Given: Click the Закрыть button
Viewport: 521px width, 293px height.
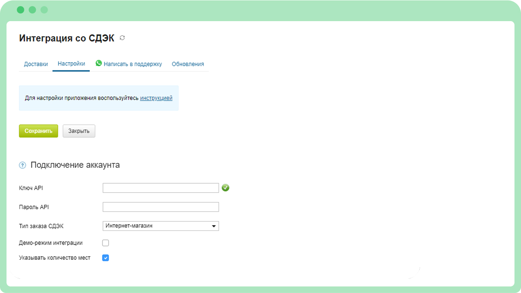Looking at the screenshot, I should 79,131.
